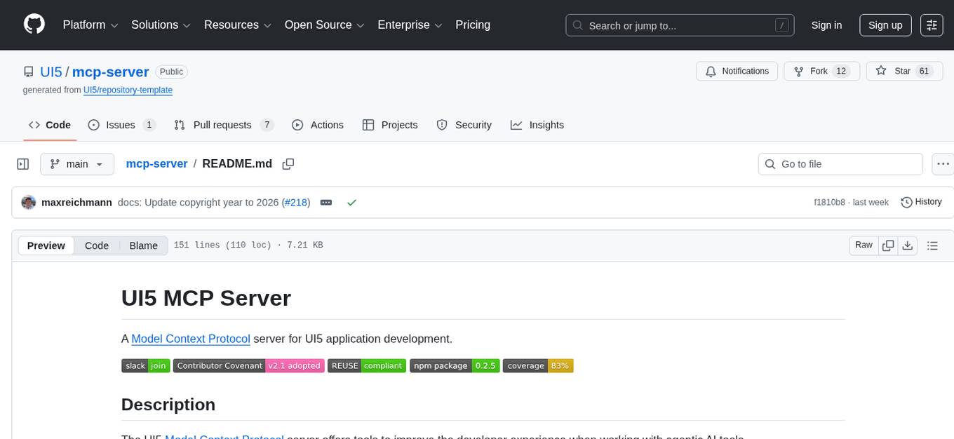The width and height of the screenshot is (954, 439).
Task: Switch to Blame view
Action: [x=143, y=245]
